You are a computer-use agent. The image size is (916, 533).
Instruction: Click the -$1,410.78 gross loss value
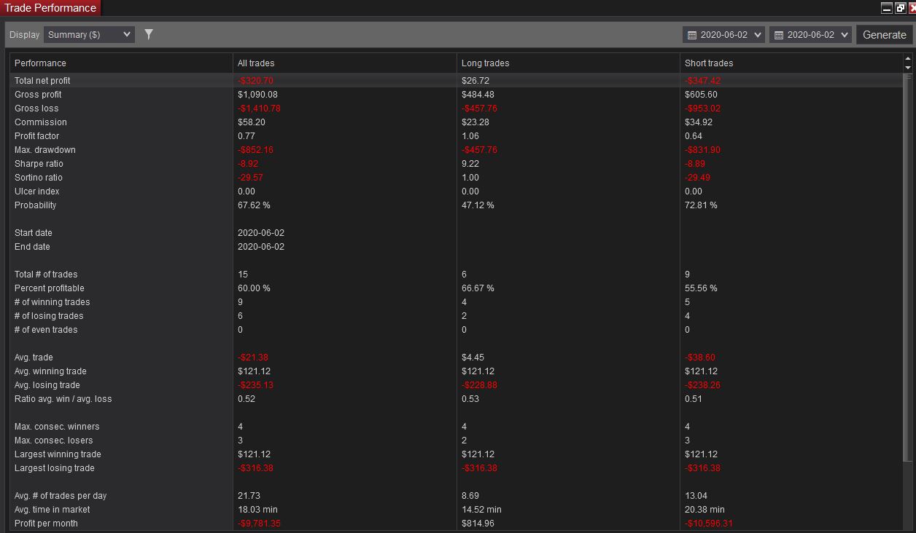point(259,108)
